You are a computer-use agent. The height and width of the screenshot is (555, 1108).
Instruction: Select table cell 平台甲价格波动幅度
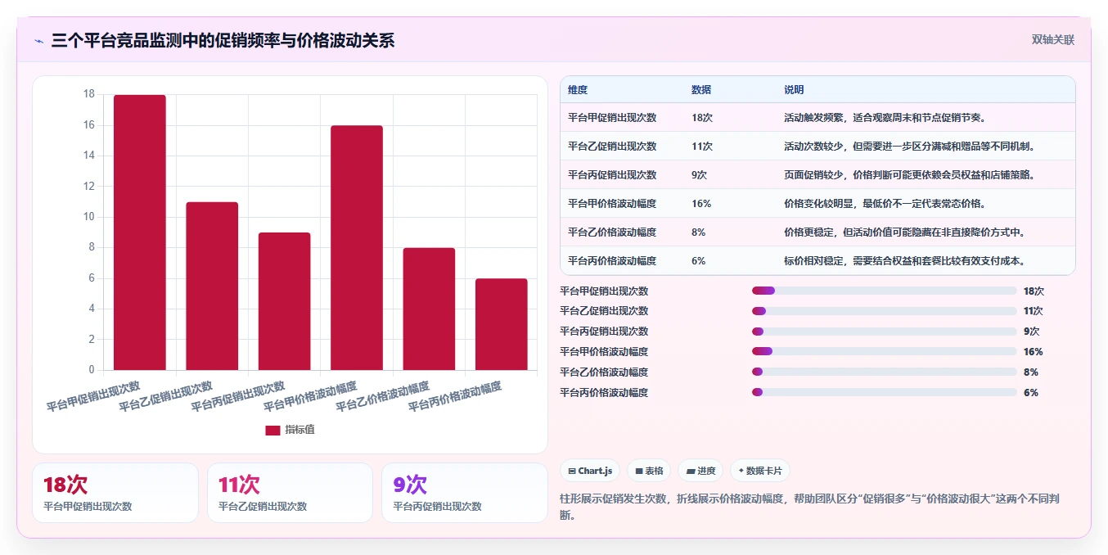point(612,204)
